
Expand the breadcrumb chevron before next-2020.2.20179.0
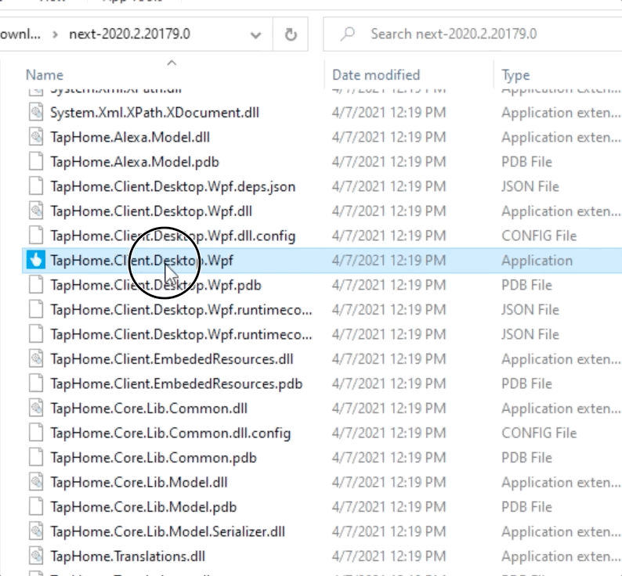(54, 34)
